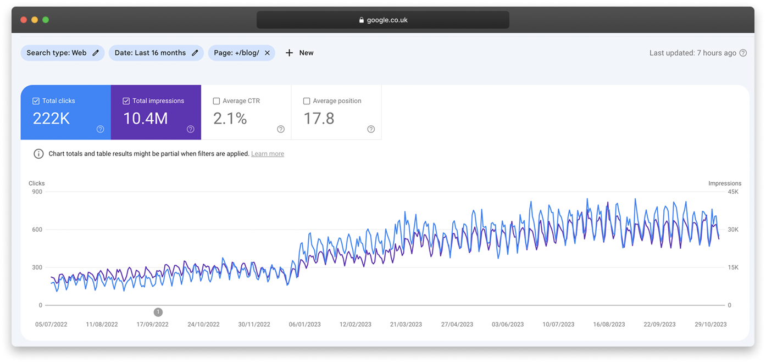Click the pencil icon on Search type filter
This screenshot has height=363, width=766.
(96, 53)
